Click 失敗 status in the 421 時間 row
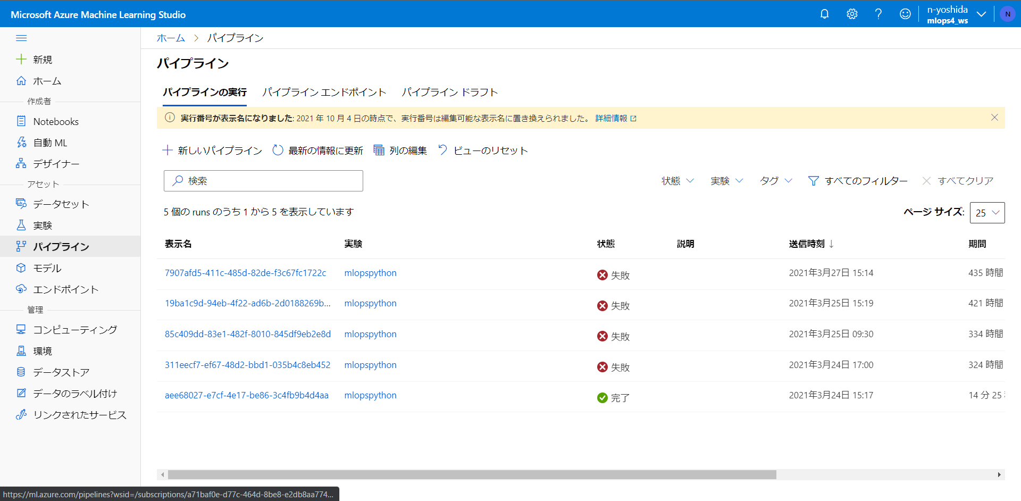The image size is (1021, 501). click(x=613, y=306)
